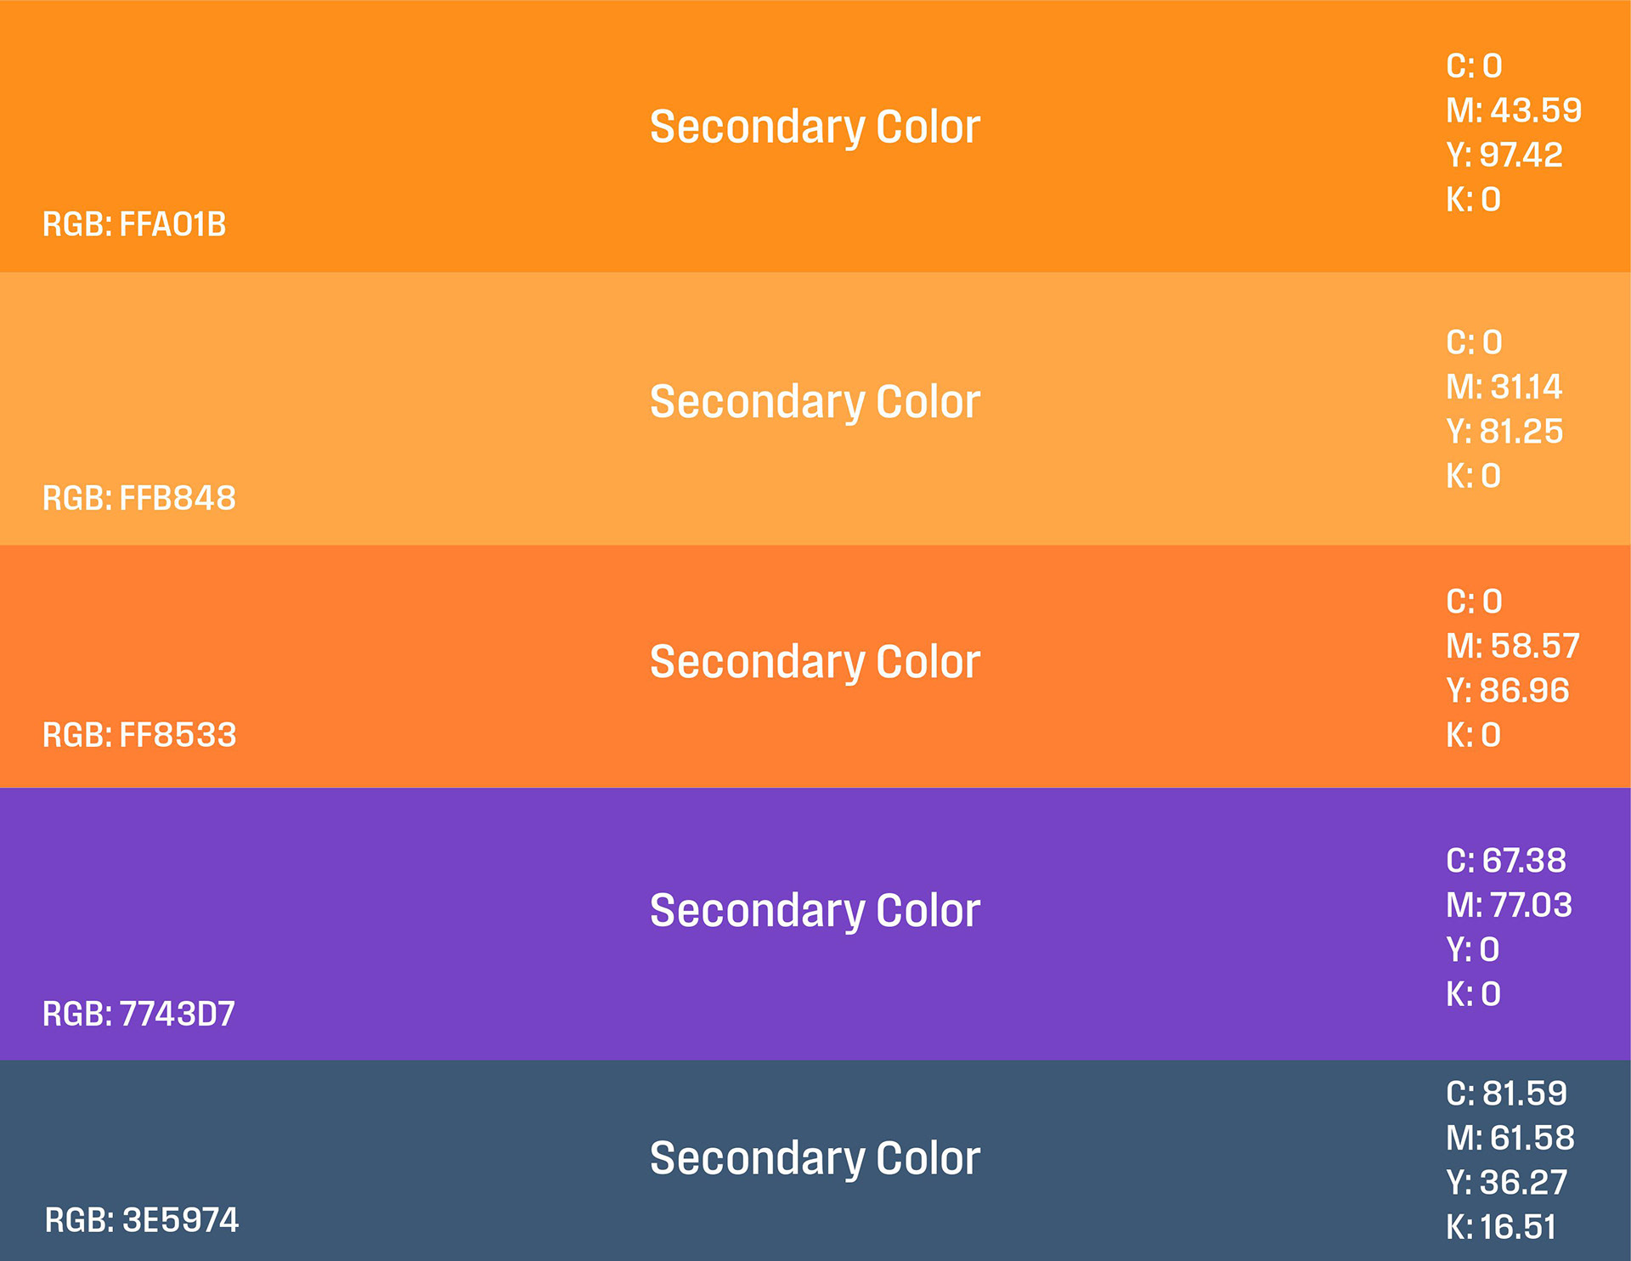Click the RGB: 3E5974 hex label
Screen dimensions: 1631x1261
(x=142, y=1220)
